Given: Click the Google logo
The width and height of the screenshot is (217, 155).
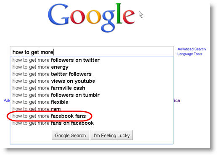Looking at the screenshot, I should 91,18.
